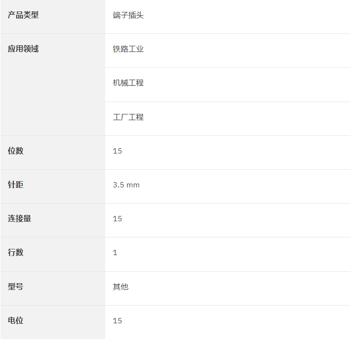Select the 机械工程 entry
351x339 pixels.
(x=128, y=83)
